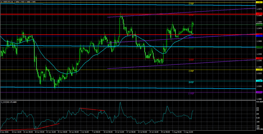The height and width of the screenshot is (134, 263).
Task: Select the [0/8]P cyan level label
Action: pyautogui.click(x=191, y=82)
